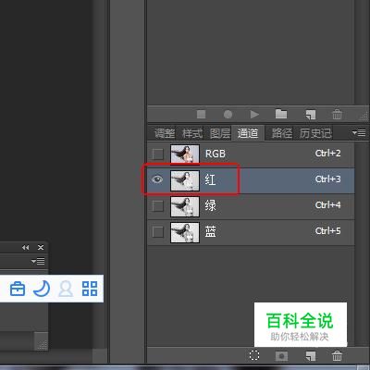Click the record action circle button
The width and height of the screenshot is (370, 370).
[x=228, y=115]
